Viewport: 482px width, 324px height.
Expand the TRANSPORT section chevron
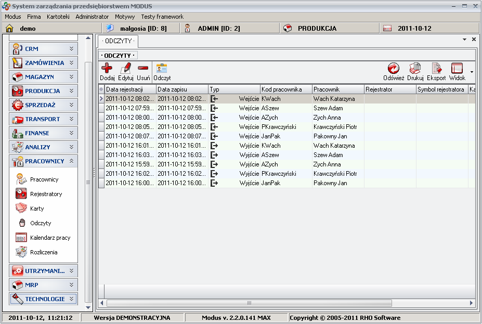(x=71, y=119)
